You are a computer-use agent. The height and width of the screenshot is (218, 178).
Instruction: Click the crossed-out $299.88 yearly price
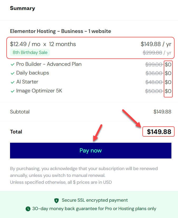(x=152, y=53)
